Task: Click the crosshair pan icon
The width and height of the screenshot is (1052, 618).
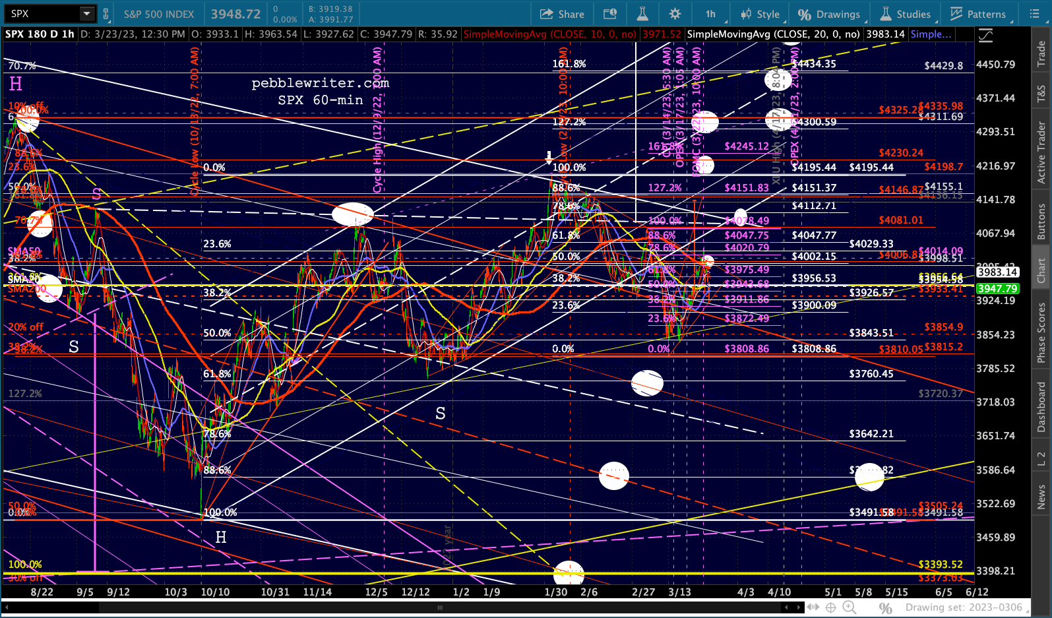Action: click(x=831, y=607)
